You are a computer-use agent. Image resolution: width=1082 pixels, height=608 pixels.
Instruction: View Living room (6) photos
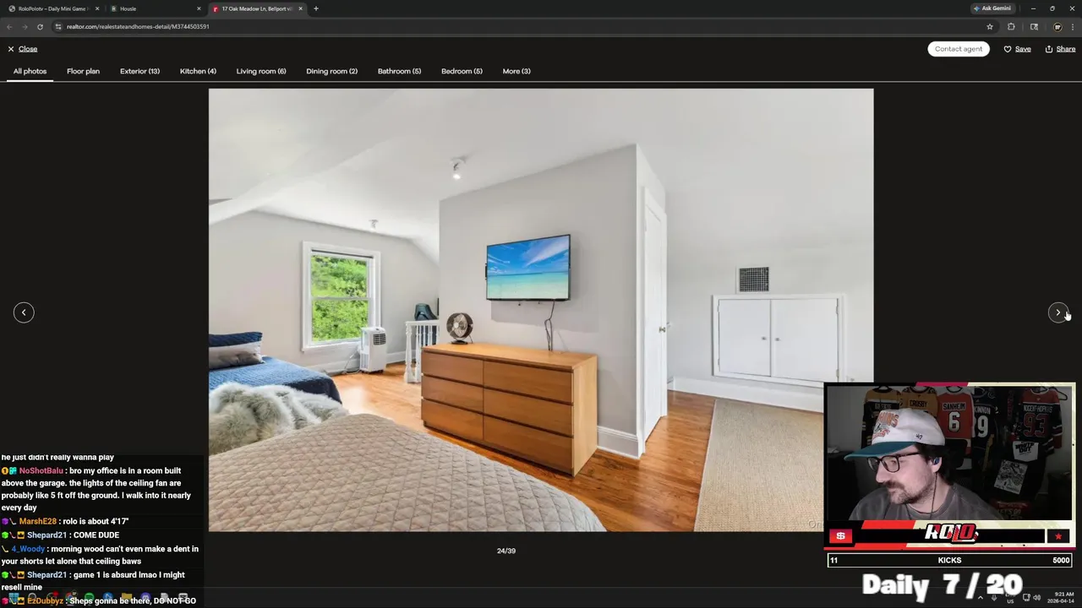coord(261,71)
